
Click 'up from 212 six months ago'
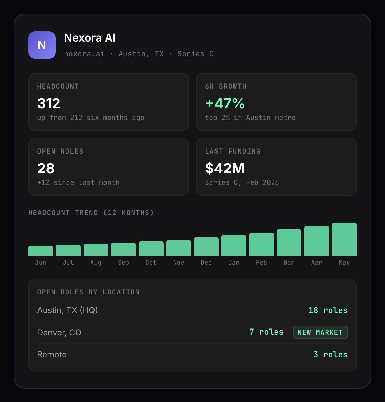click(x=90, y=118)
